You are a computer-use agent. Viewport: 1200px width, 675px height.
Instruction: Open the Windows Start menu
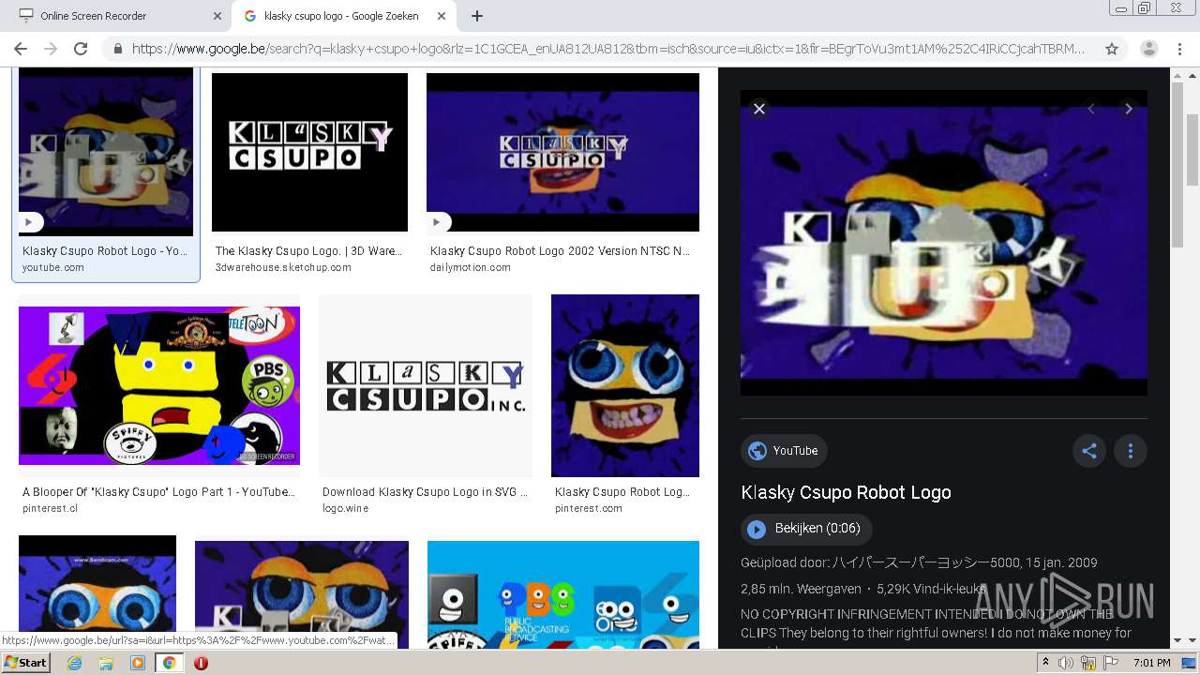(26, 663)
